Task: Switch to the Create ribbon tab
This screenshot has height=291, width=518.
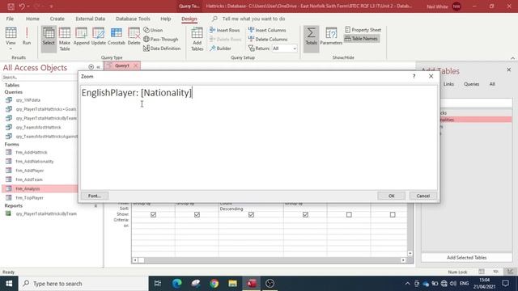Action: click(57, 19)
